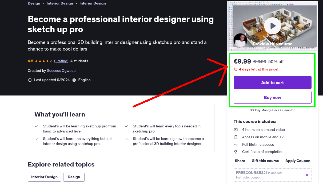Click the checkmark beside professional 3D building interior designer

pyautogui.click(x=126, y=139)
